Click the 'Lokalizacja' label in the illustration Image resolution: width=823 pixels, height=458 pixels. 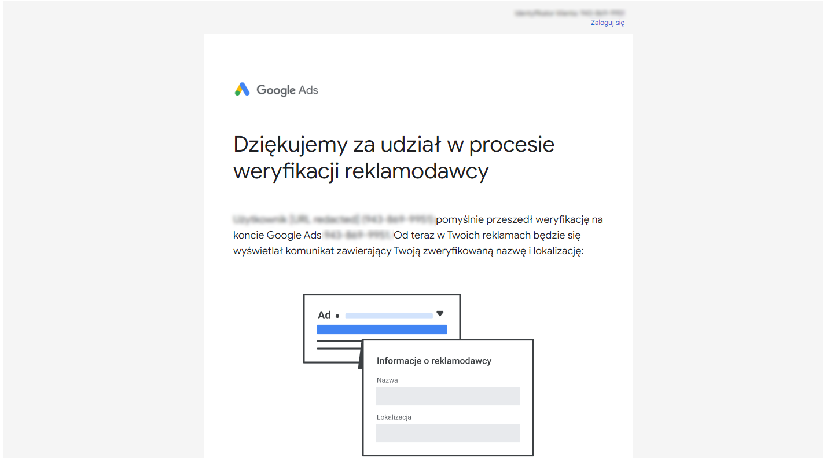click(394, 417)
